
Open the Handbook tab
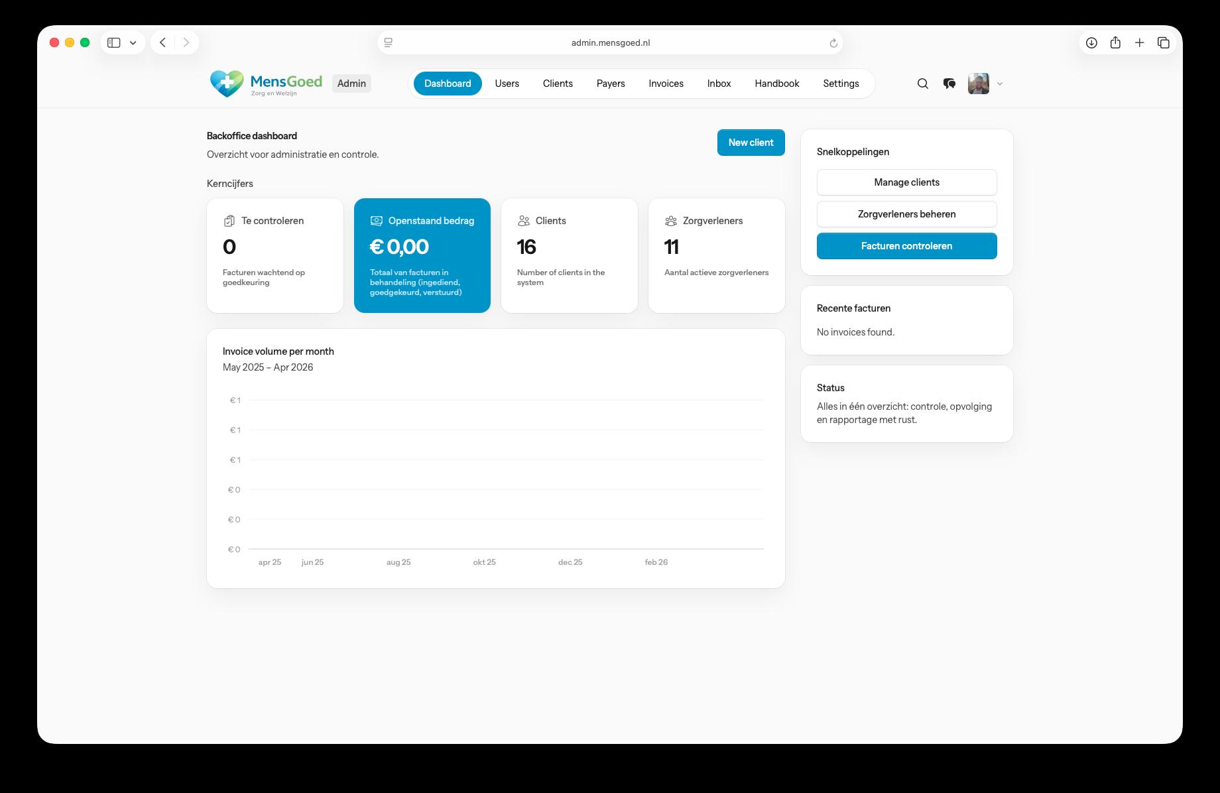pos(776,84)
